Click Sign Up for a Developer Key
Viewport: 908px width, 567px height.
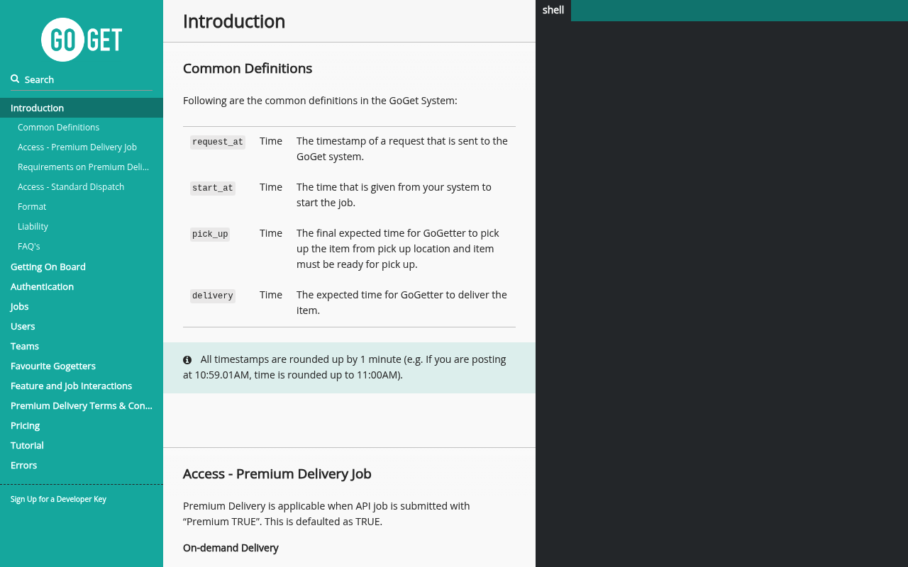click(58, 499)
